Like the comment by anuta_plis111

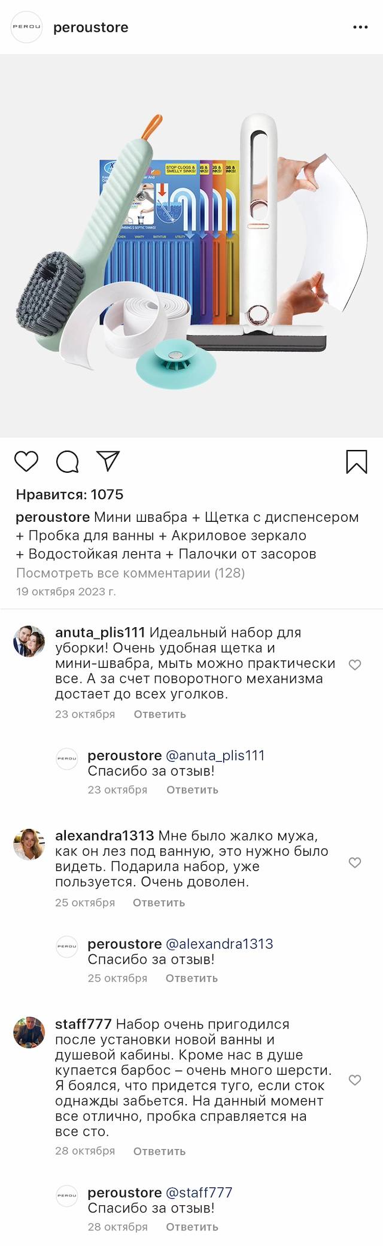[x=355, y=664]
